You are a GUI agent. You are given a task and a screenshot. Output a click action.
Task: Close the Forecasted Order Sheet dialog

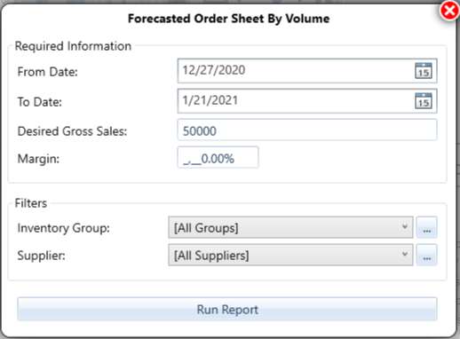pyautogui.click(x=449, y=11)
